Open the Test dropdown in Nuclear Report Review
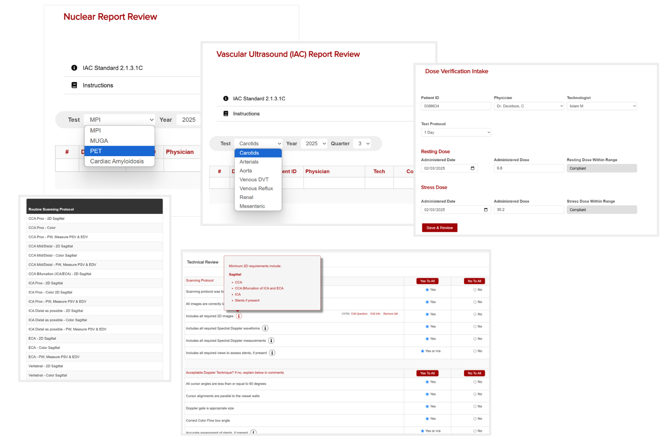Screen dimensions: 668x445 tap(120, 119)
